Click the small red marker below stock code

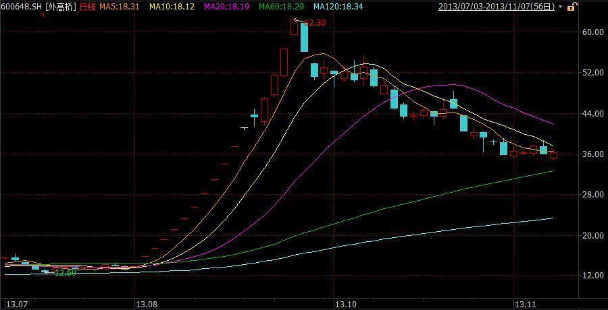(x=43, y=15)
